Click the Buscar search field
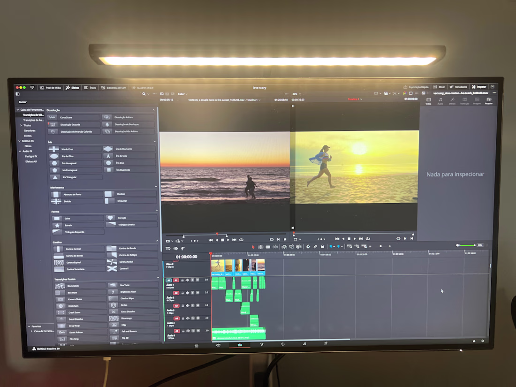 coord(85,102)
